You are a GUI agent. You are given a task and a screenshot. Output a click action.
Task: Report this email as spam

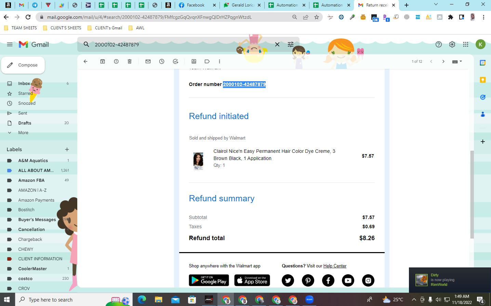pos(116,61)
